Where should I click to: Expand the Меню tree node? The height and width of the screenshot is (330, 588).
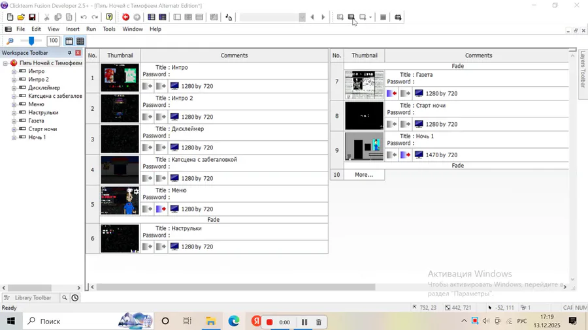click(x=14, y=104)
